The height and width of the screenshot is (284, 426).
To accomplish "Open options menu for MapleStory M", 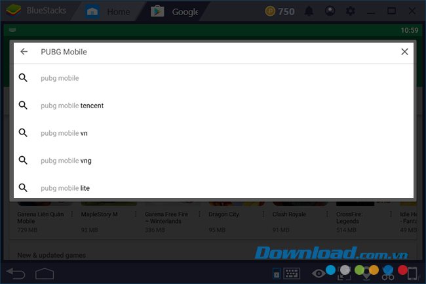I will coord(136,214).
